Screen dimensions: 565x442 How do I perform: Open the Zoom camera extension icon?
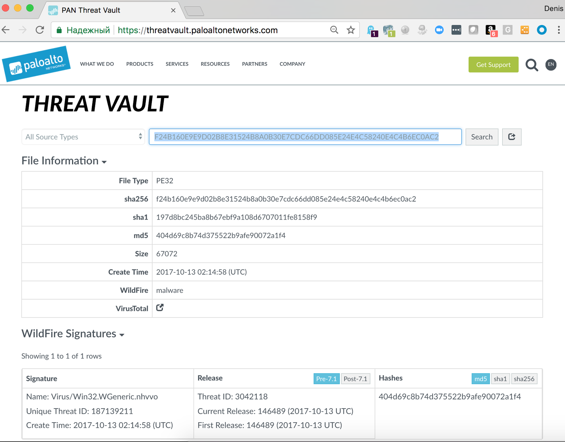tap(439, 30)
